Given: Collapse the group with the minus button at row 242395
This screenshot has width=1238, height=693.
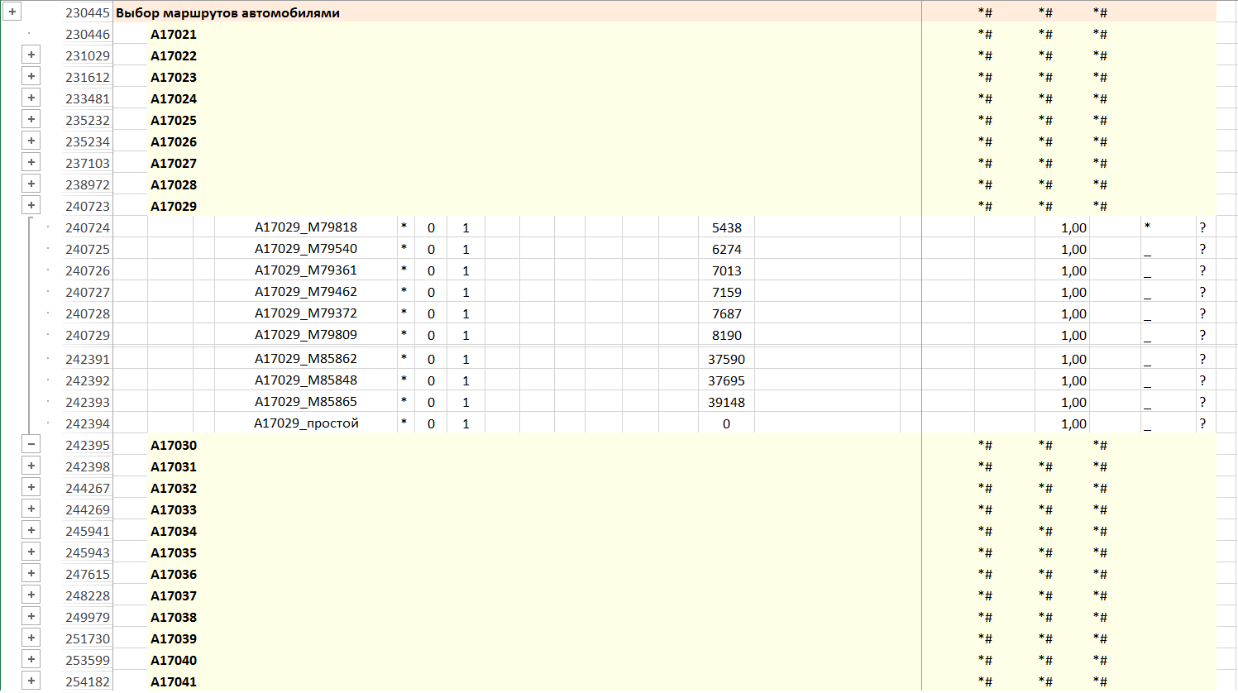Looking at the screenshot, I should point(31,445).
